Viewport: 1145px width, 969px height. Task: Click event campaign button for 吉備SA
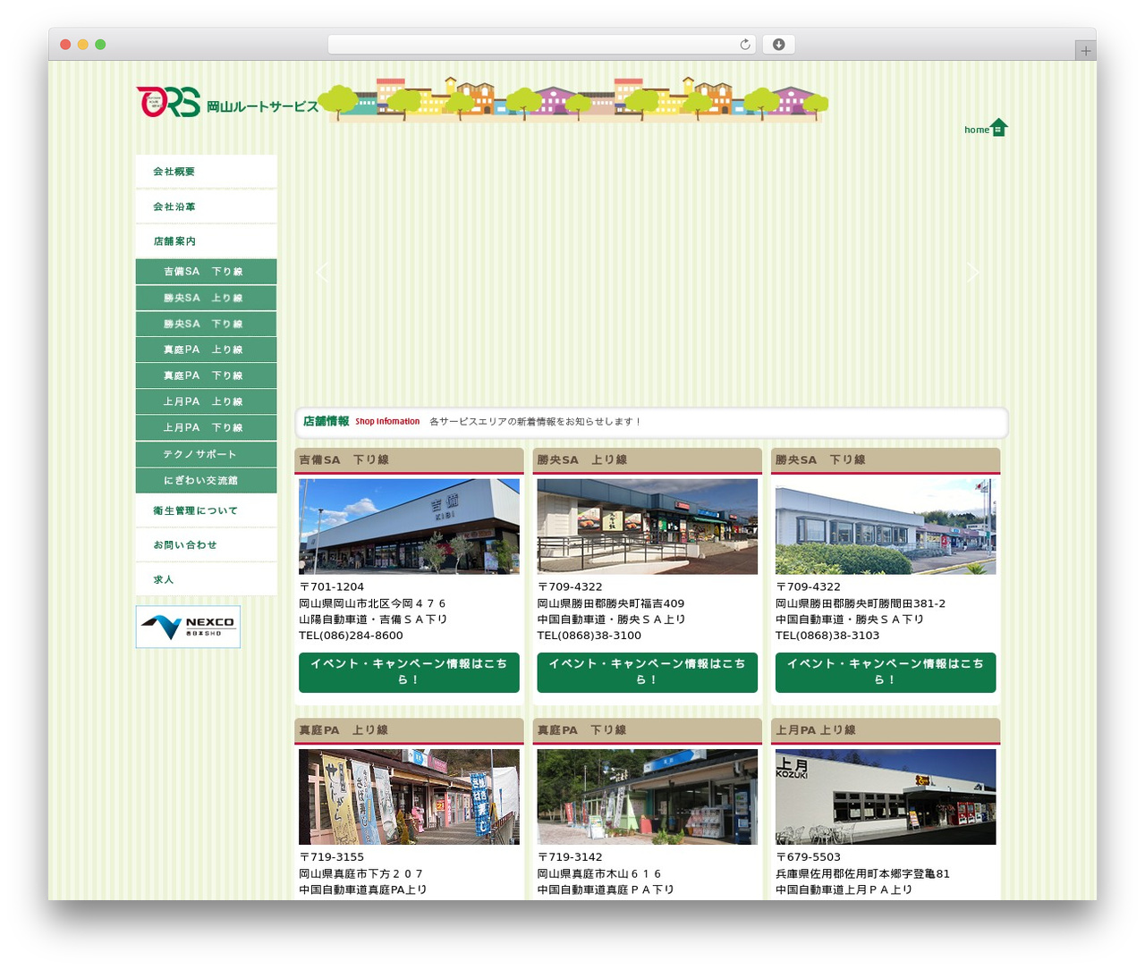click(409, 672)
